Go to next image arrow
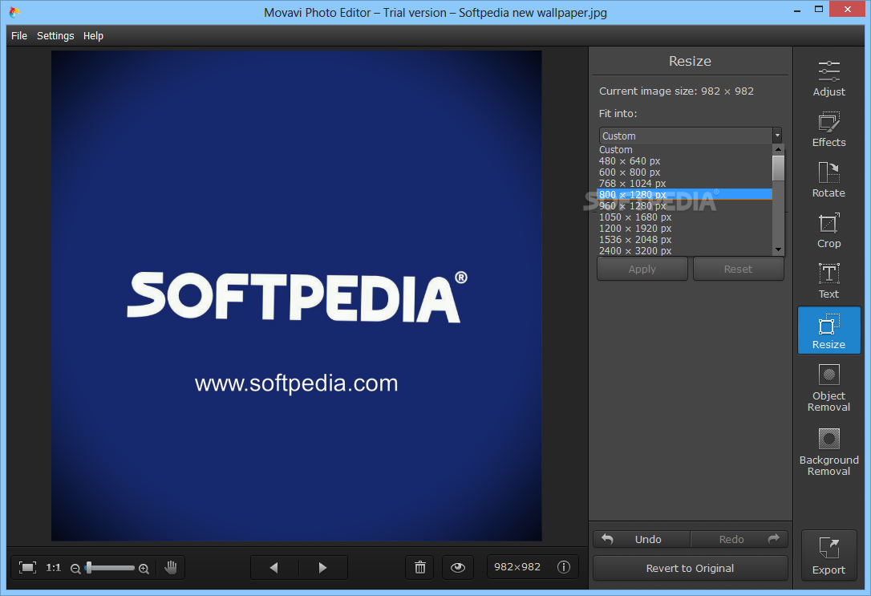Screen dimensions: 871x596 pos(323,568)
